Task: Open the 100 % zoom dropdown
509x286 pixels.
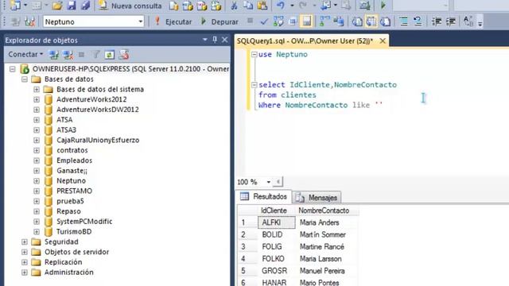Action: pos(269,182)
